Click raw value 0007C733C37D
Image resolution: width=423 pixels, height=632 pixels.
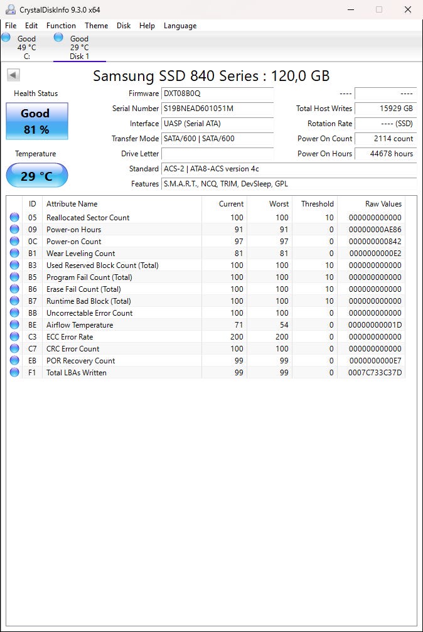pyautogui.click(x=375, y=372)
